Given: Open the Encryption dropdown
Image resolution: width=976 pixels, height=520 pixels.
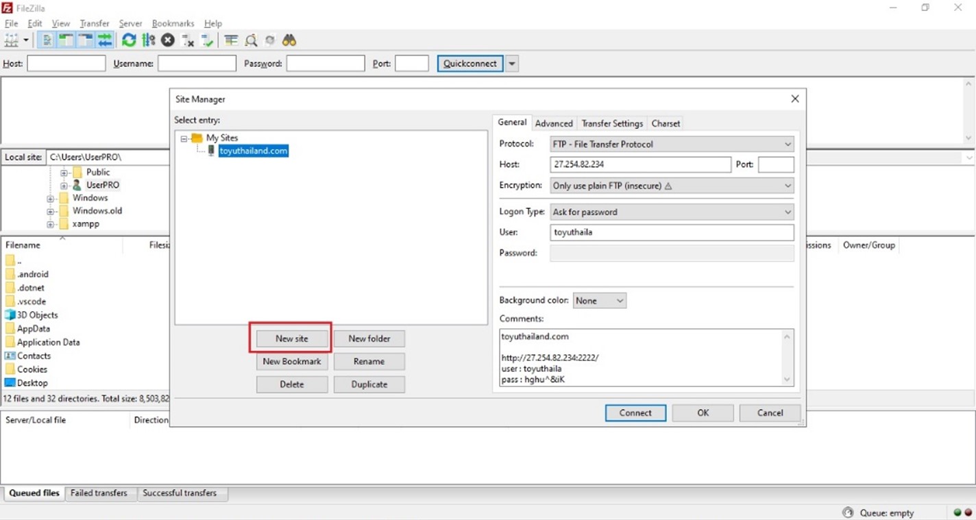Looking at the screenshot, I should [x=672, y=186].
